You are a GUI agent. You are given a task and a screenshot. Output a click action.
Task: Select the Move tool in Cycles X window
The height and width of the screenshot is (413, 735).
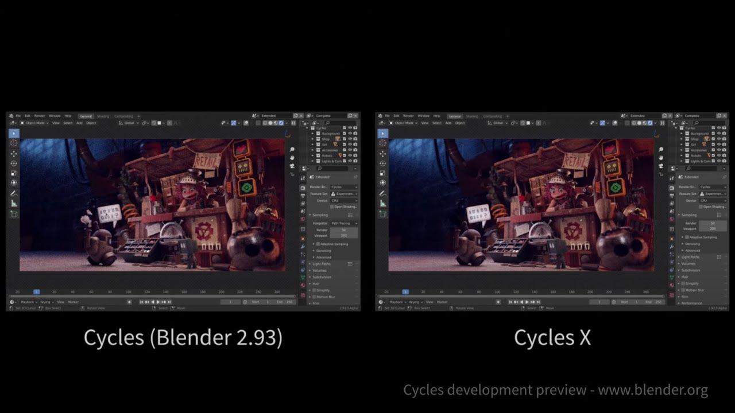(x=383, y=153)
